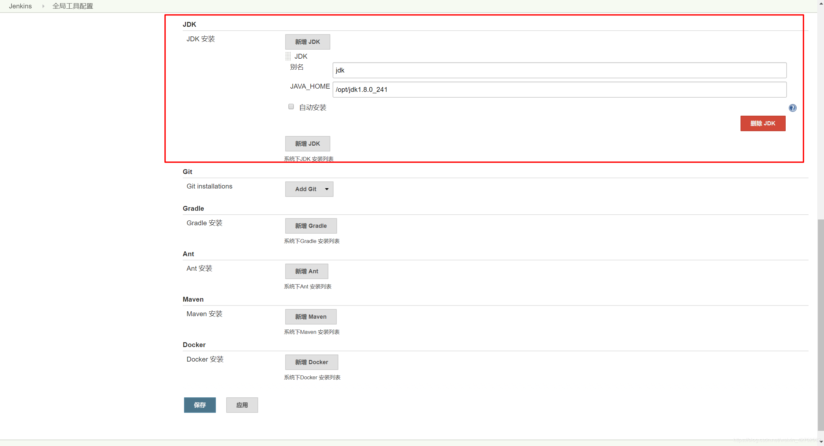Image resolution: width=824 pixels, height=446 pixels.
Task: Grab the JDK drag handle icon
Action: tap(288, 56)
